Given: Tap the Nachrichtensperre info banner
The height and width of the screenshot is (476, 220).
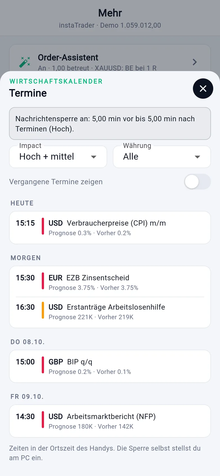Looking at the screenshot, I should coord(110,124).
